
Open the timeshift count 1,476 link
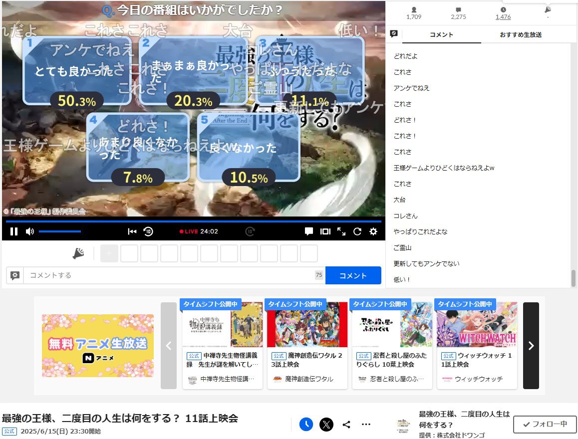pyautogui.click(x=503, y=17)
